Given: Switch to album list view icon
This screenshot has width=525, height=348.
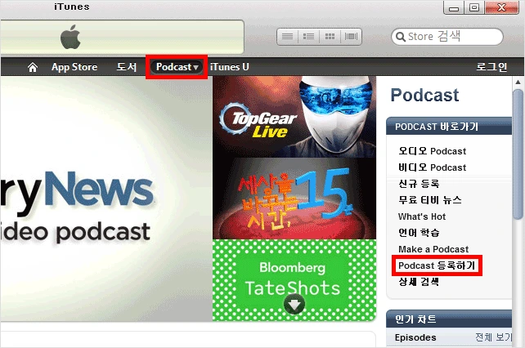Looking at the screenshot, I should pos(308,37).
